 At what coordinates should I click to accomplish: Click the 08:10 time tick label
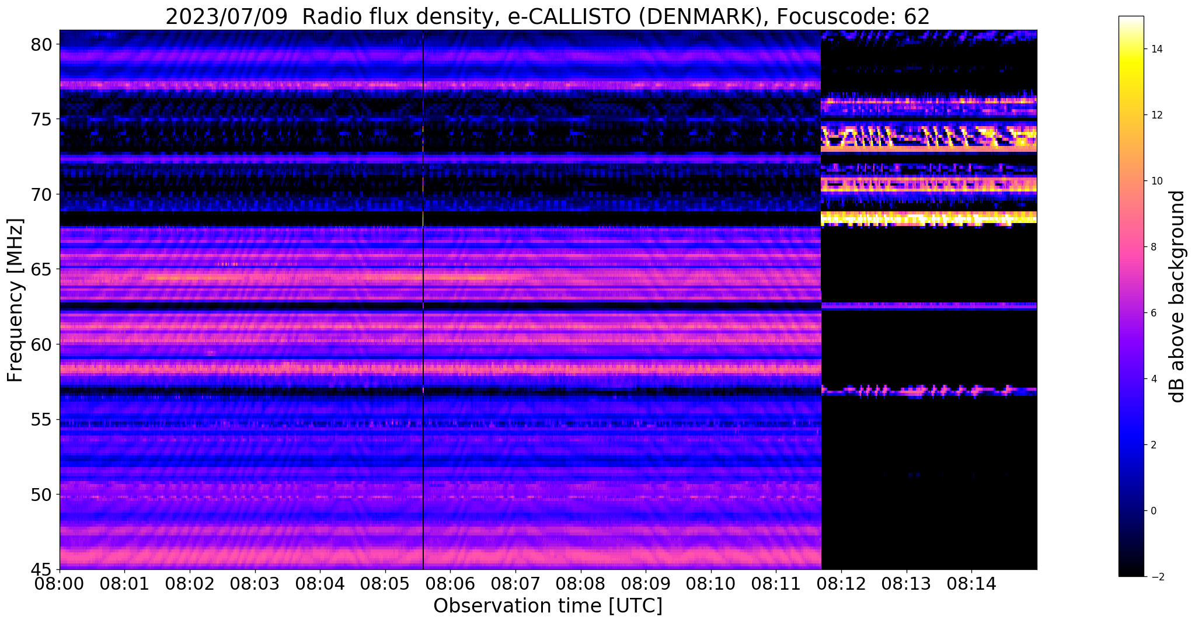pyautogui.click(x=711, y=583)
